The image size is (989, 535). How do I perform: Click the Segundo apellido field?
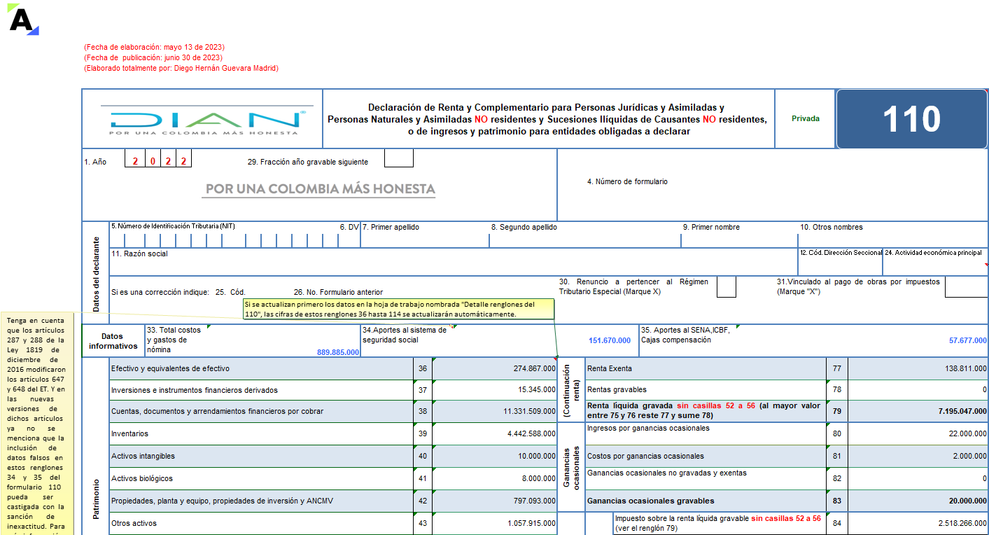(585, 235)
